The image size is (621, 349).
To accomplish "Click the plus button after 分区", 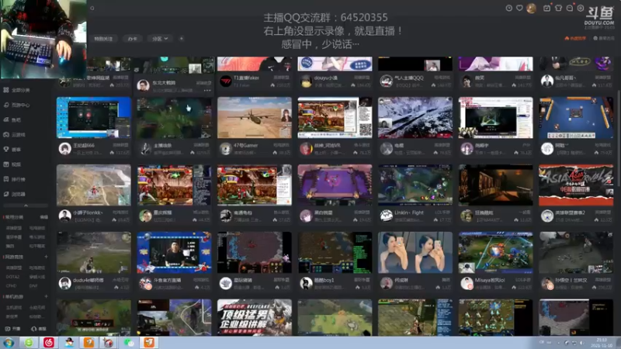I will pos(181,39).
